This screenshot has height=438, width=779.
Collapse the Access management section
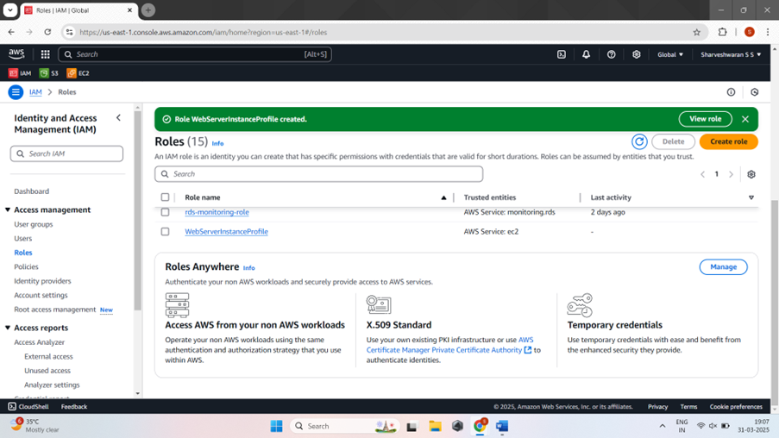(8, 210)
